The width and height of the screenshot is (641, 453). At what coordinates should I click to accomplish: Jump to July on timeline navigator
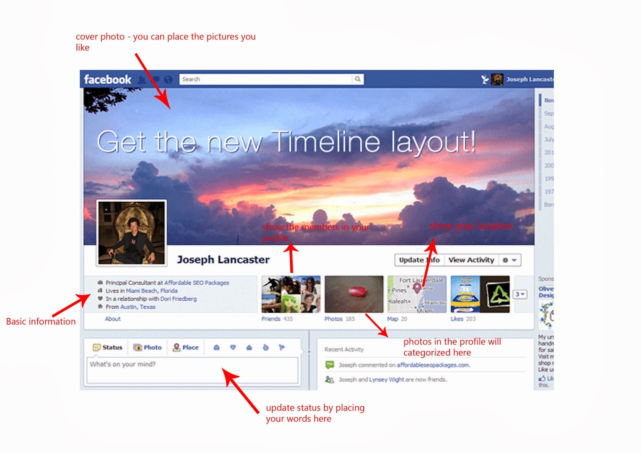549,139
